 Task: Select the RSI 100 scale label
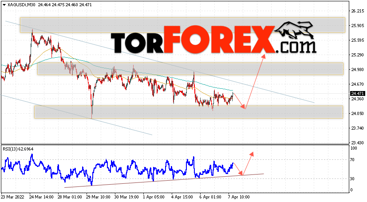353,148
